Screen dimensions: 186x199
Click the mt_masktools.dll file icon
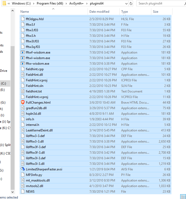coord(23,180)
